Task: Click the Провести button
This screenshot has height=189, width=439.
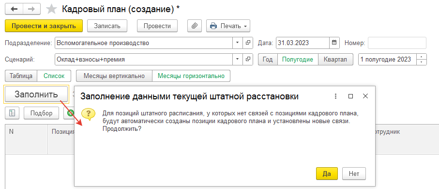Action: (157, 26)
